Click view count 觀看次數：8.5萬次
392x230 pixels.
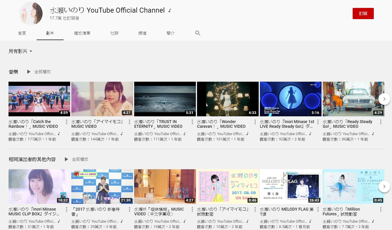[277, 227]
